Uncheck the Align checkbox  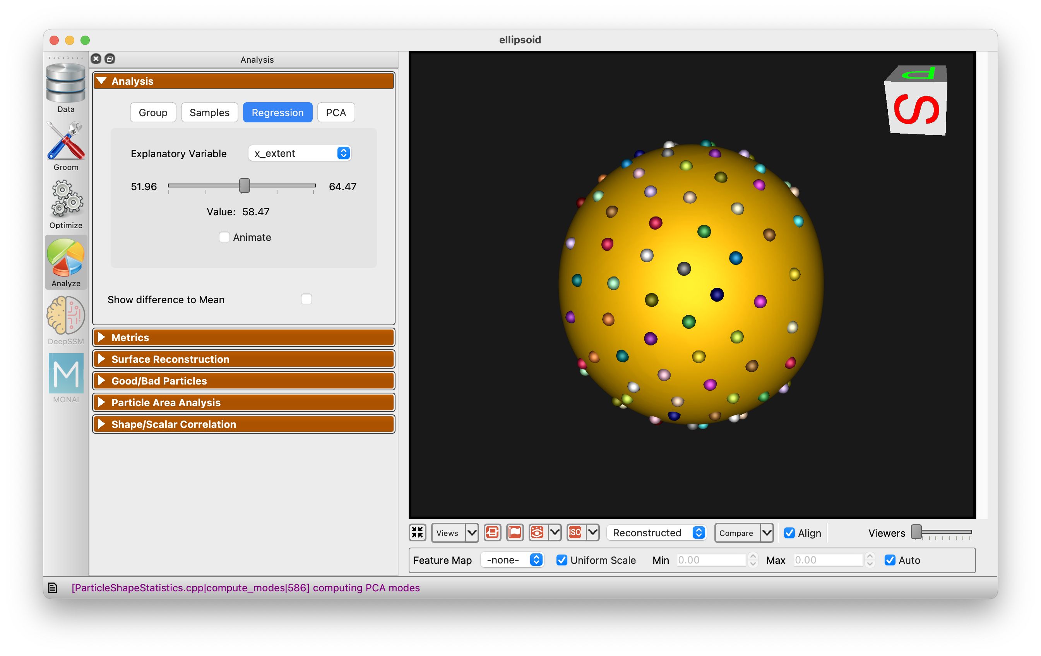[789, 533]
